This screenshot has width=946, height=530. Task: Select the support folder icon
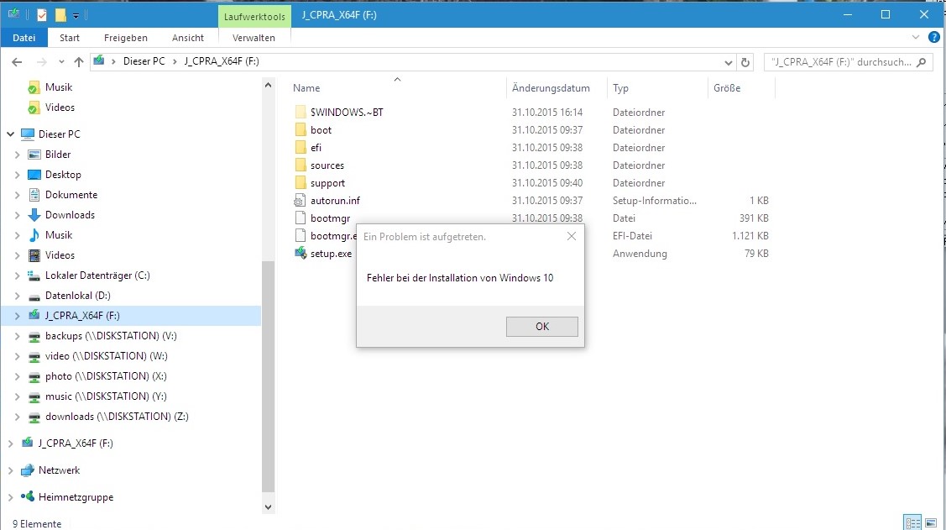301,183
